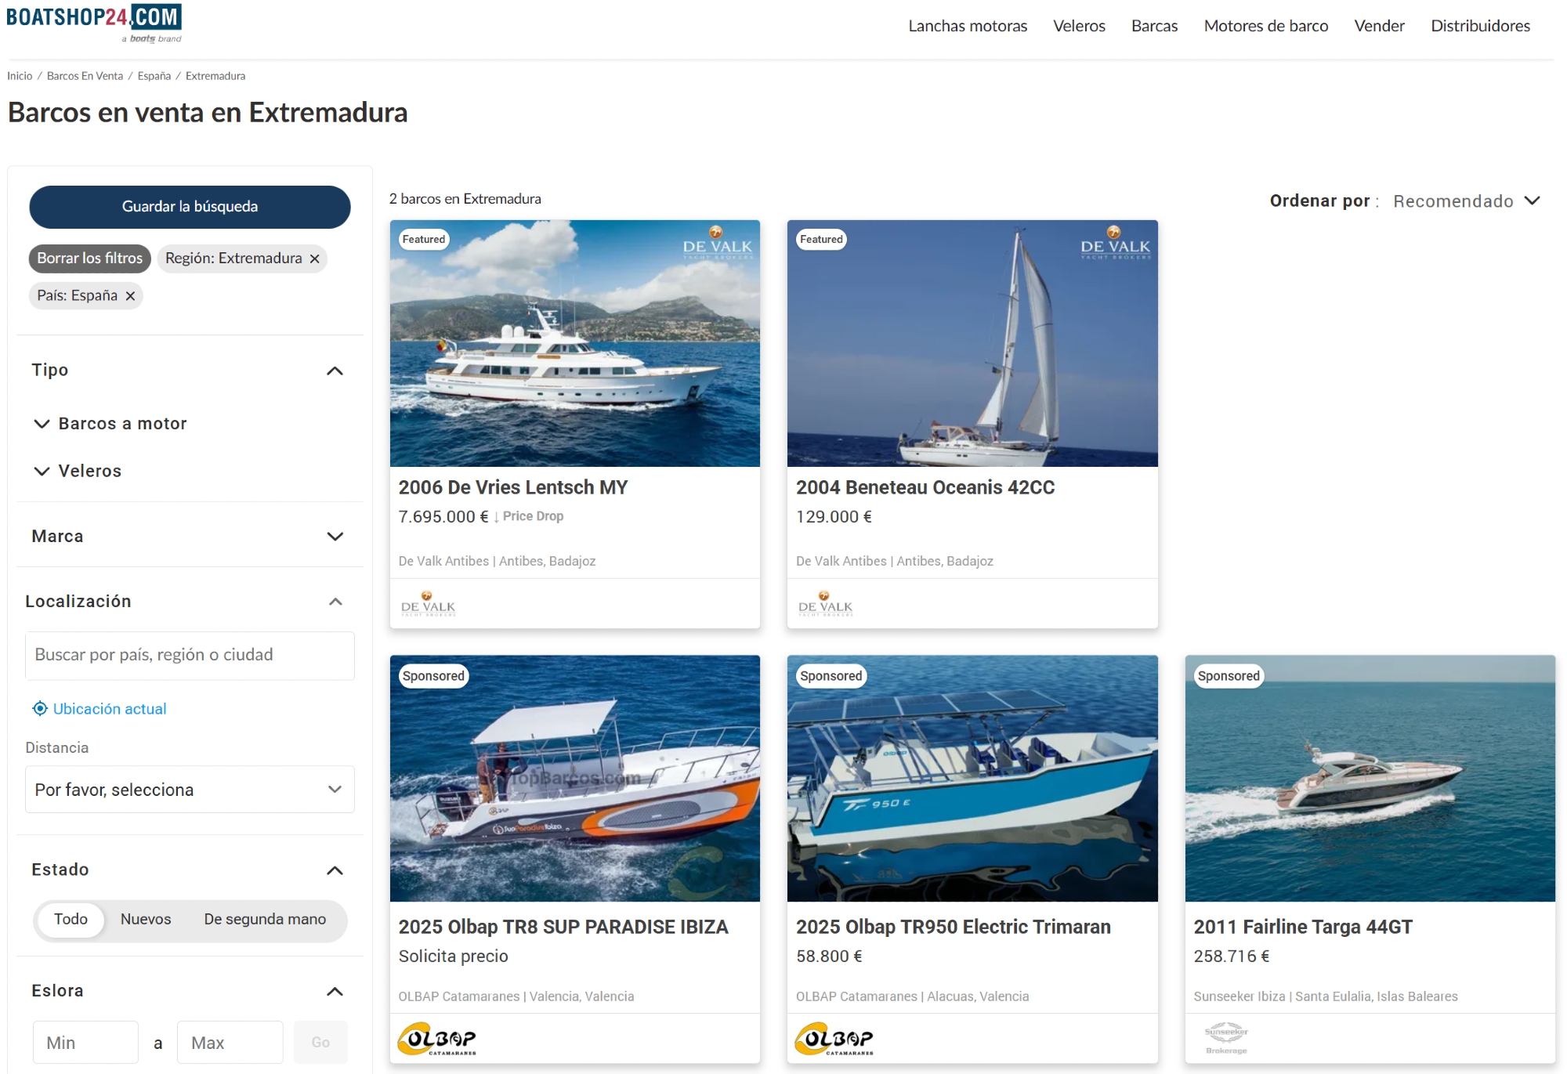
Task: Open the Distancia dropdown
Action: pyautogui.click(x=190, y=790)
